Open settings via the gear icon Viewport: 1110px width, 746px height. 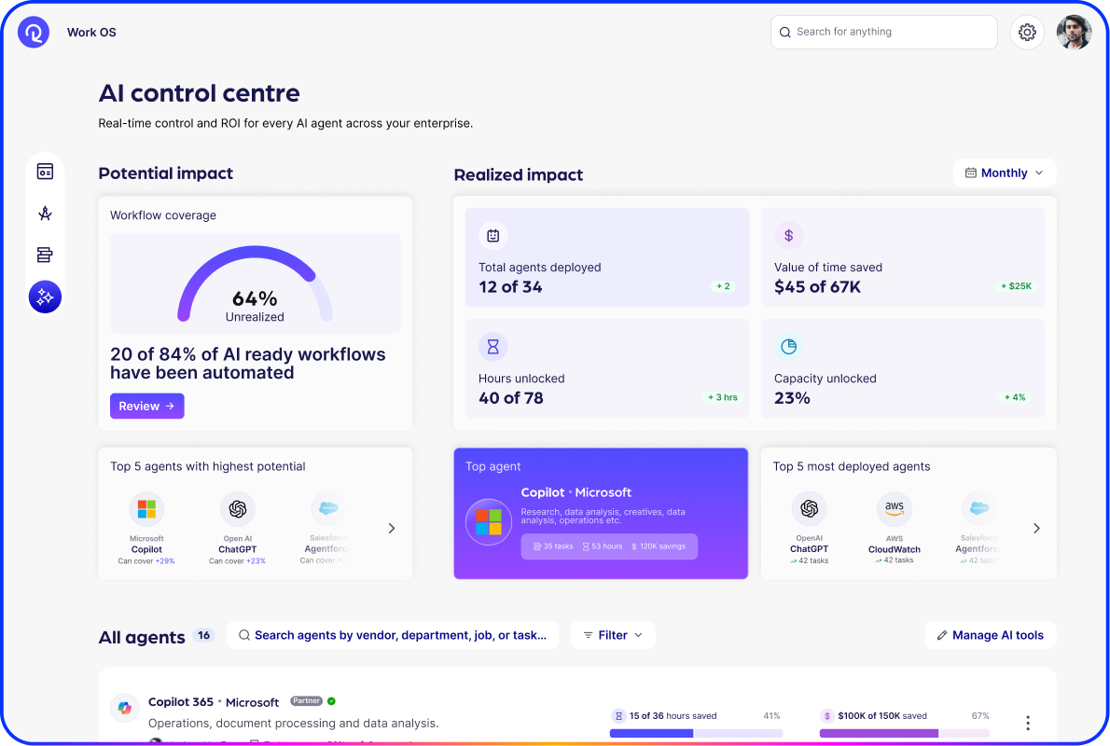point(1027,32)
